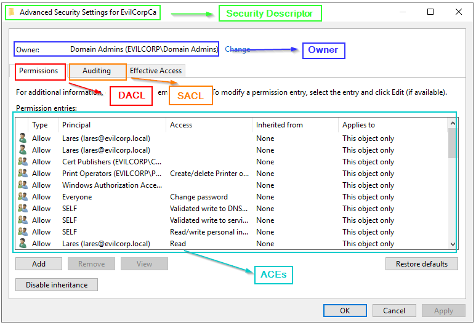476x325 pixels.
Task: Click the group icon beside Cert Publishers
Action: (23, 162)
